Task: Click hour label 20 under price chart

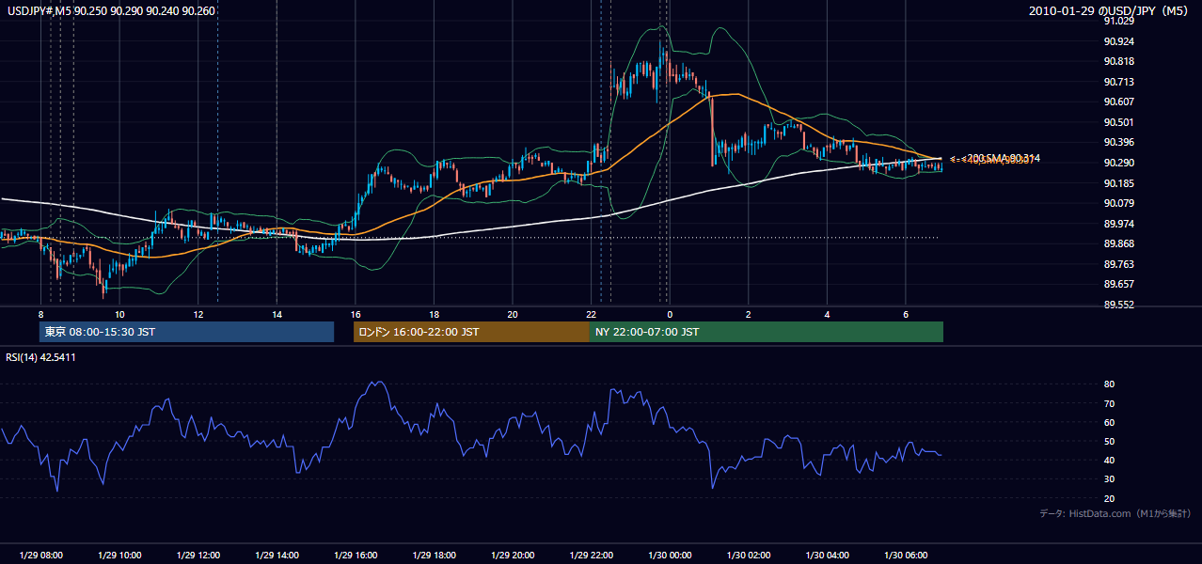Action: point(513,314)
